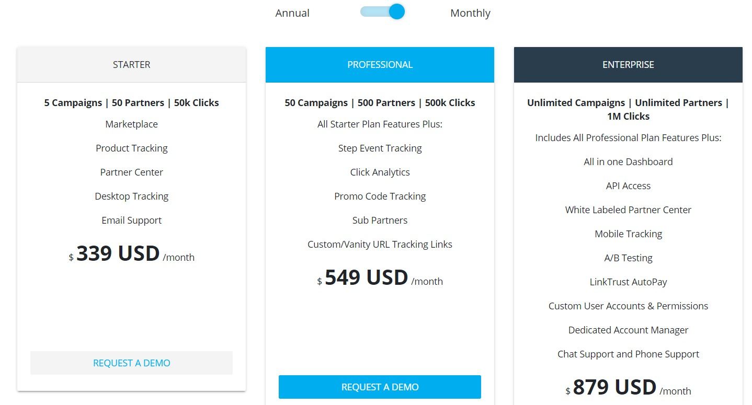Toggle the Annual/Monthly billing switch

[382, 11]
